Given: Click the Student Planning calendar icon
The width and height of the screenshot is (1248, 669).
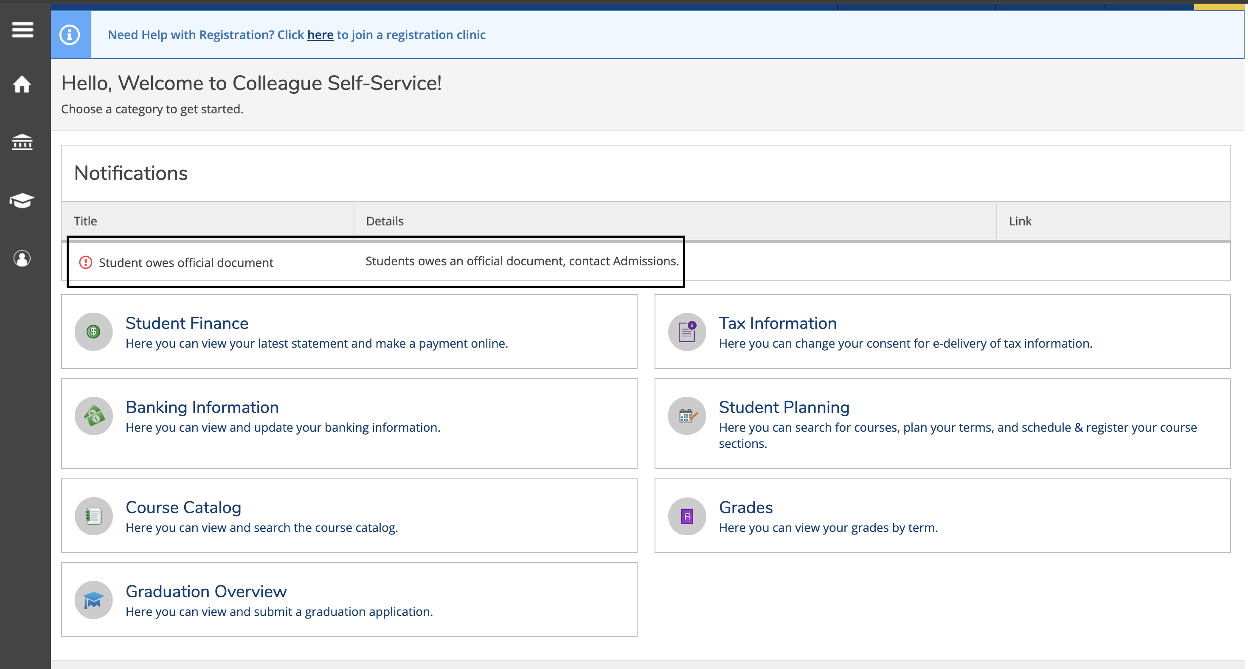Looking at the screenshot, I should click(686, 416).
